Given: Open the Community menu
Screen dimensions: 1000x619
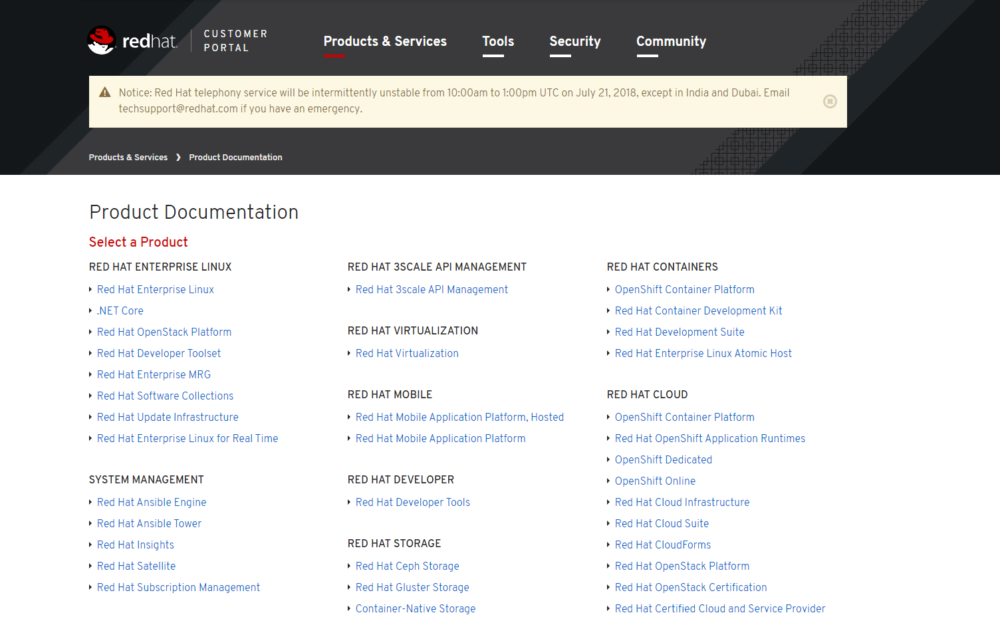Looking at the screenshot, I should coord(671,41).
